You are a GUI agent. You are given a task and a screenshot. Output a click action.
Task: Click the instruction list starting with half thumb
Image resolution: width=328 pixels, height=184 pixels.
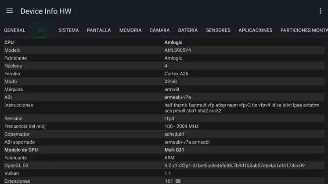[x=242, y=108]
